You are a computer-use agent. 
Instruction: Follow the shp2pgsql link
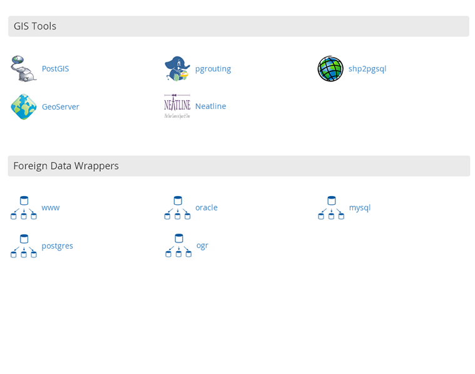(x=367, y=69)
